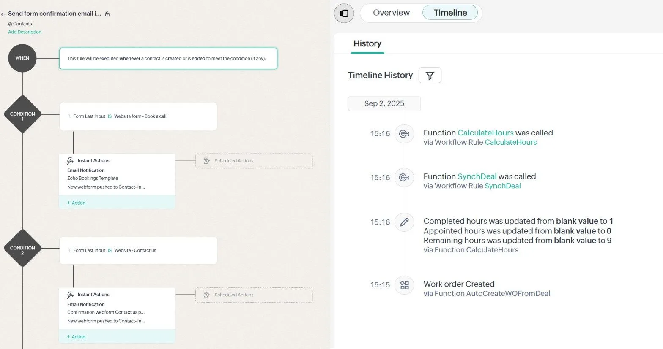
Task: Add an action under Condition 2
Action: point(76,337)
